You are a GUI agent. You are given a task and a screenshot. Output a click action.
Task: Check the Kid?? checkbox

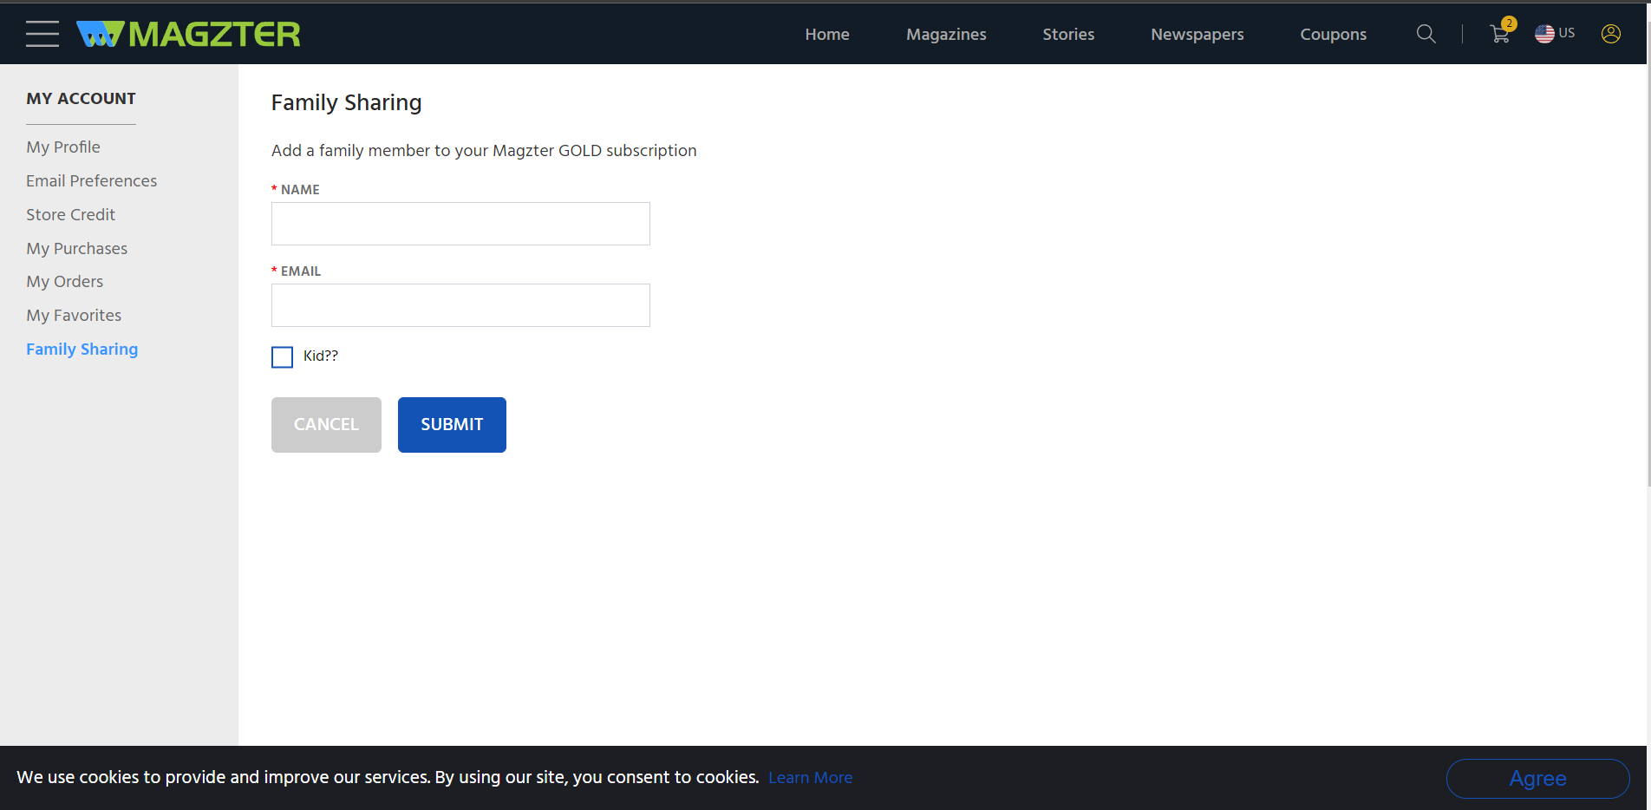pos(282,356)
